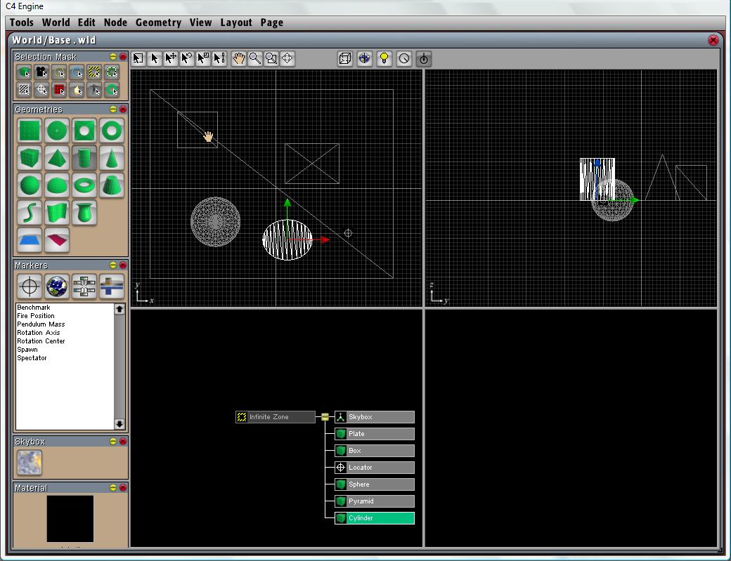Select the hand scroll tool
Viewport: 731px width, 561px height.
tap(238, 59)
